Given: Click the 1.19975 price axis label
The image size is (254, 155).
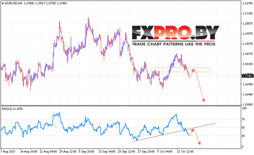Looking at the screenshot, I should (248, 33).
